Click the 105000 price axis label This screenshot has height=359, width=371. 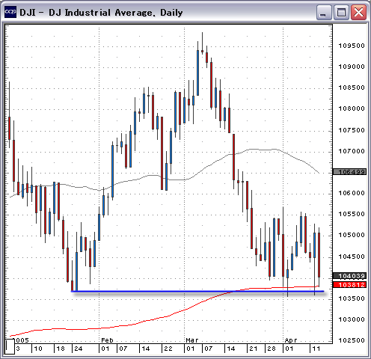tap(352, 235)
